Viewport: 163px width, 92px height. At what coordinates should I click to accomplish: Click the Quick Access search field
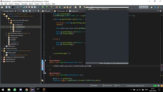coord(144,7)
